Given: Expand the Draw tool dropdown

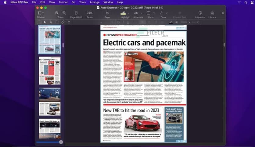Looking at the screenshot, I should tap(167, 13).
